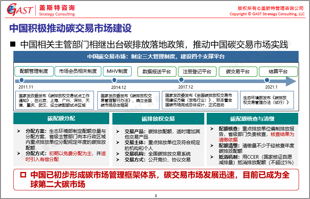
Task: Click the page number 8 at the bottom
Action: pos(156,195)
